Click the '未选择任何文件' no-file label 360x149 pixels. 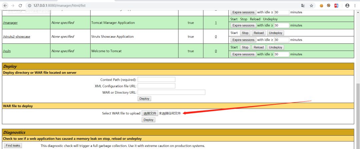170,113
